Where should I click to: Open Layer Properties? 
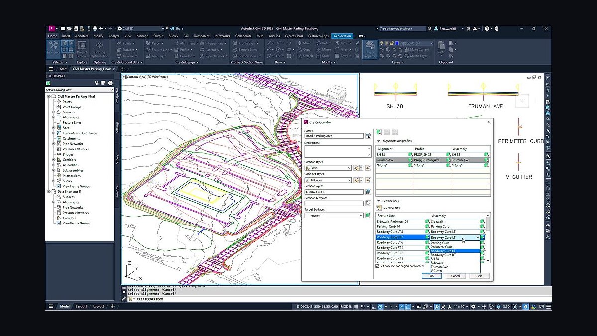(x=370, y=49)
